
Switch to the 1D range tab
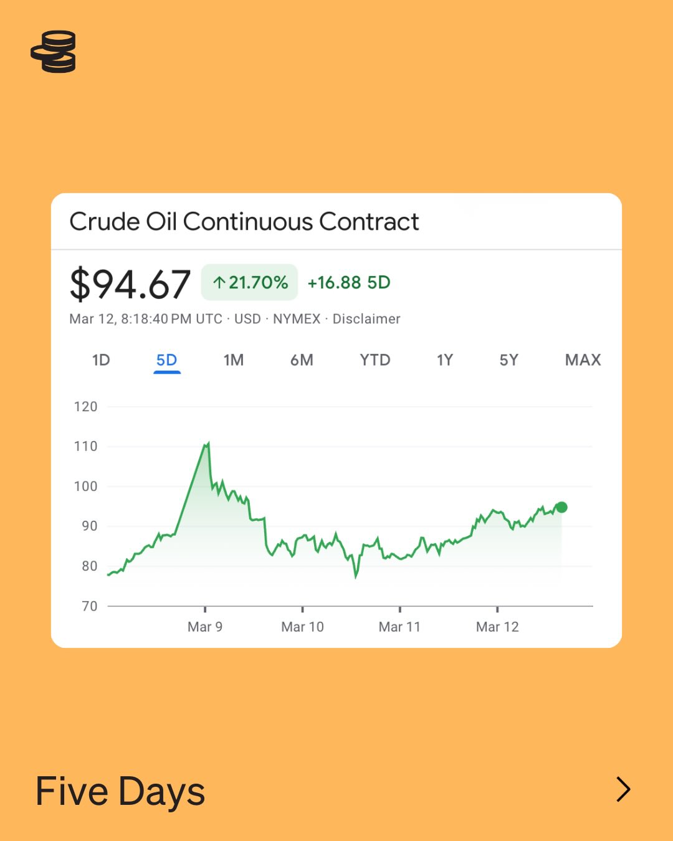coord(101,360)
